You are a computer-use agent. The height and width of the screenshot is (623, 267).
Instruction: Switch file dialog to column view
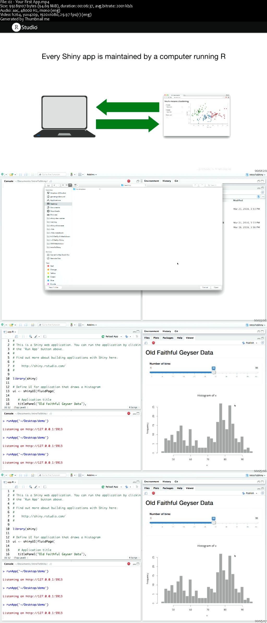(x=70, y=185)
